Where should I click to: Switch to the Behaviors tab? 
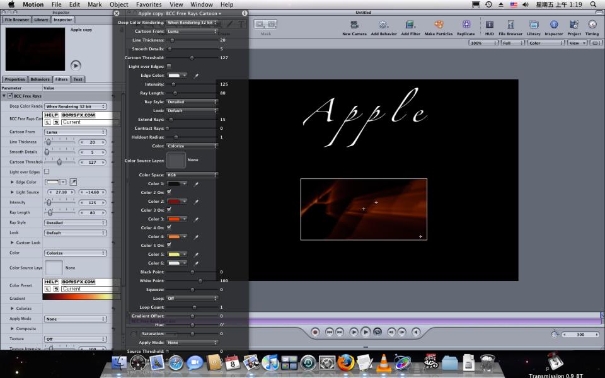(40, 79)
